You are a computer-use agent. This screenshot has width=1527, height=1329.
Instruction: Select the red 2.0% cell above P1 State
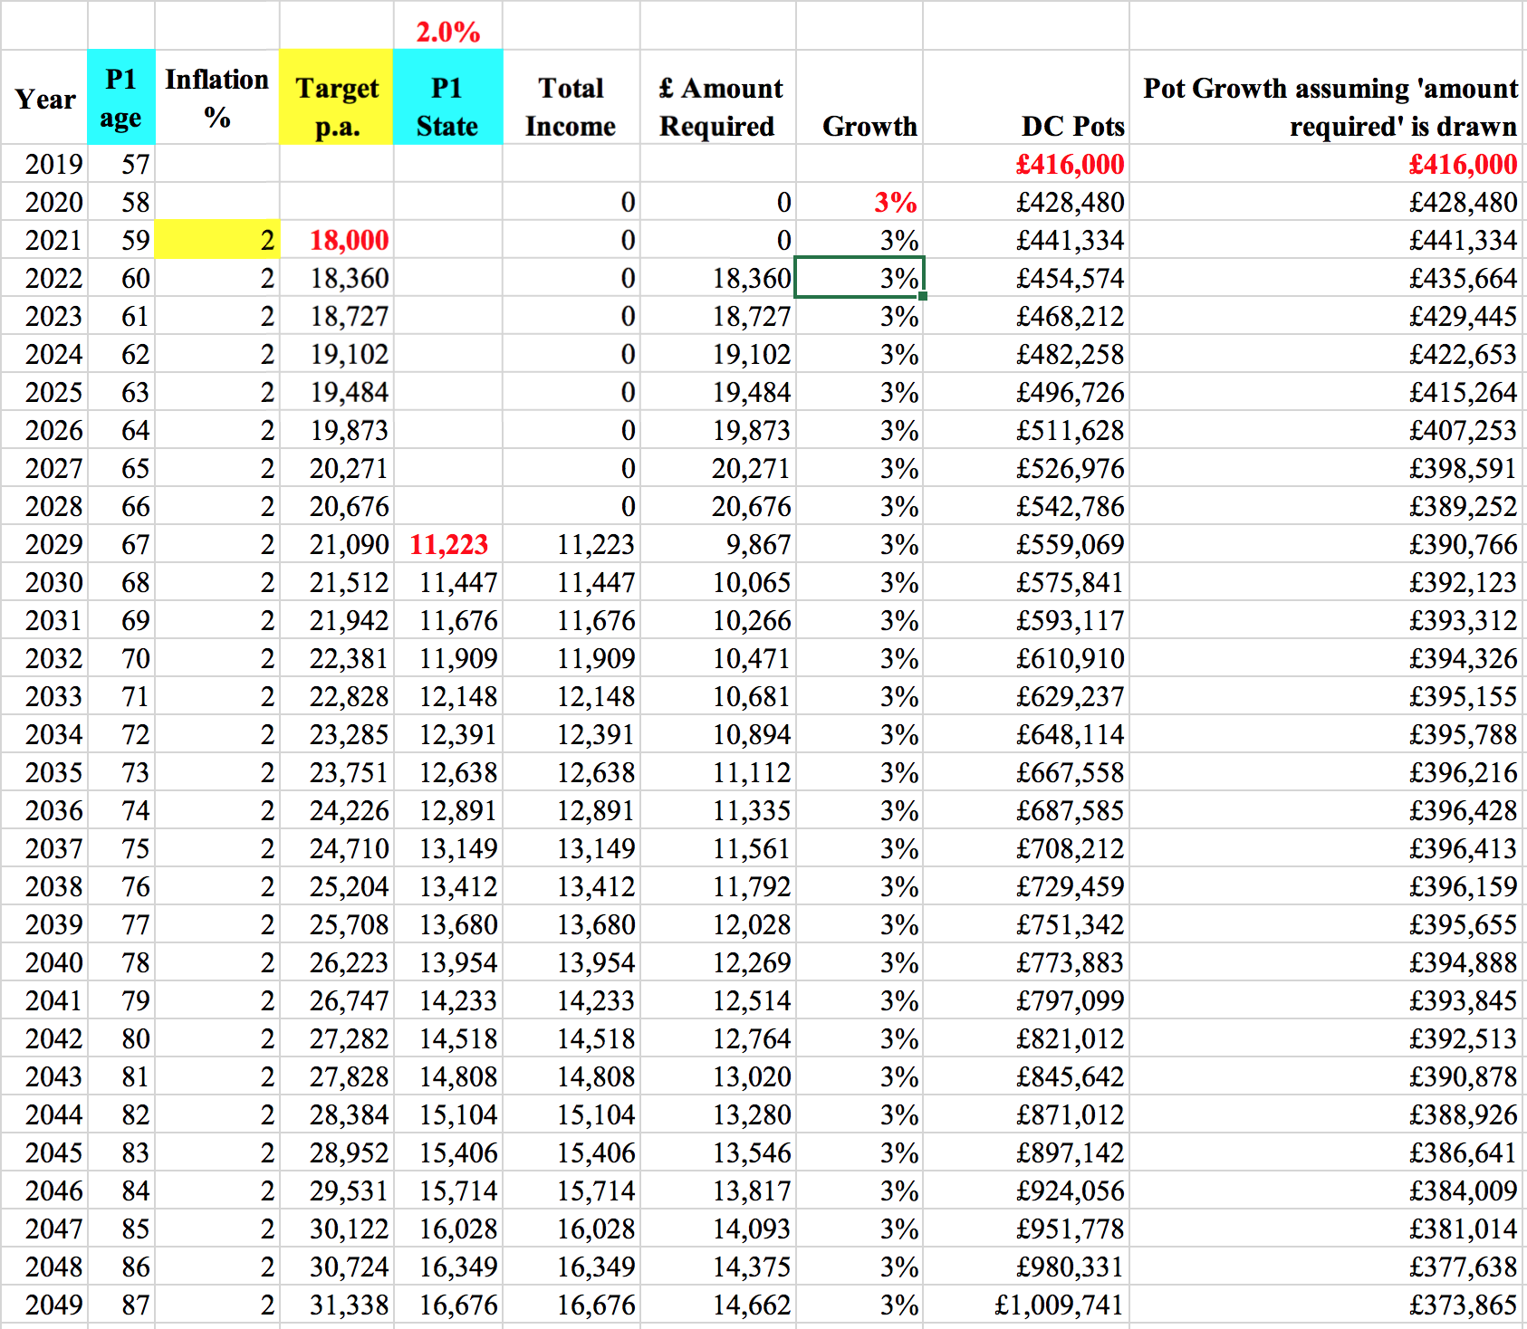(x=447, y=31)
